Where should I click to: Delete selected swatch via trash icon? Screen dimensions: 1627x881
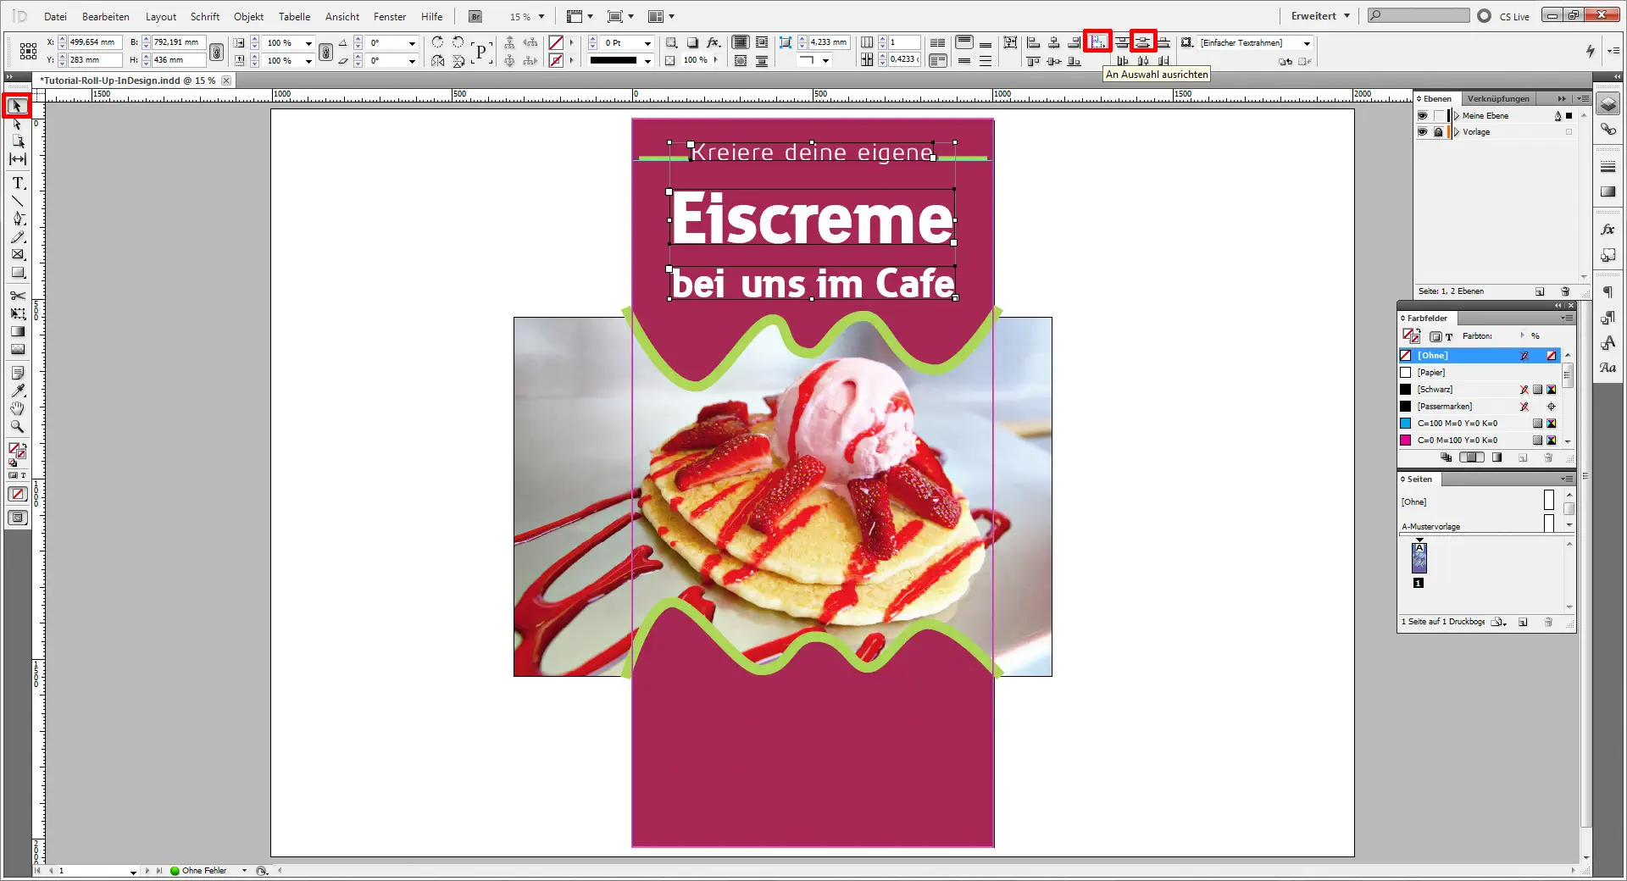coord(1549,457)
